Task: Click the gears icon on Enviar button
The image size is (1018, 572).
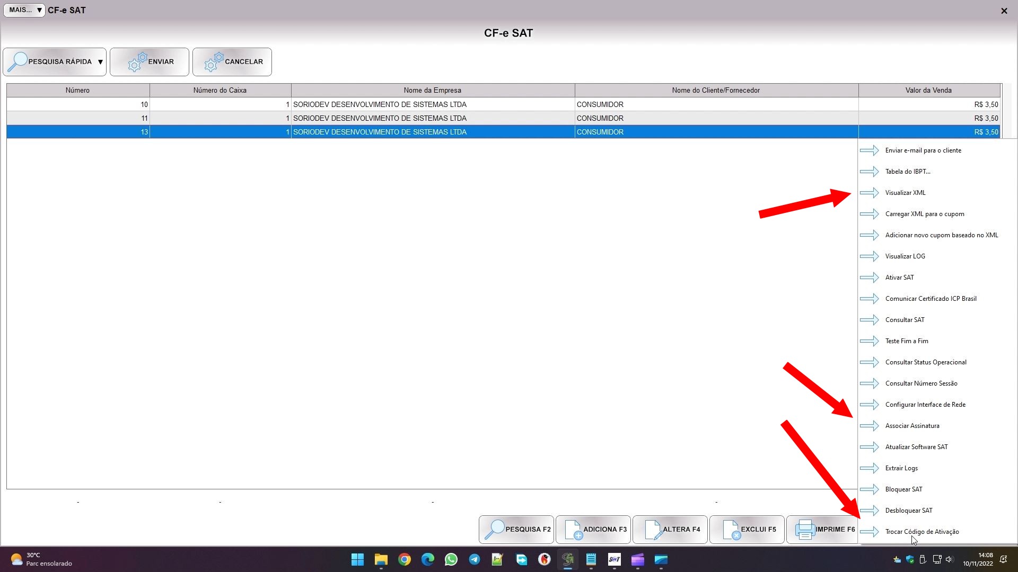Action: point(137,62)
